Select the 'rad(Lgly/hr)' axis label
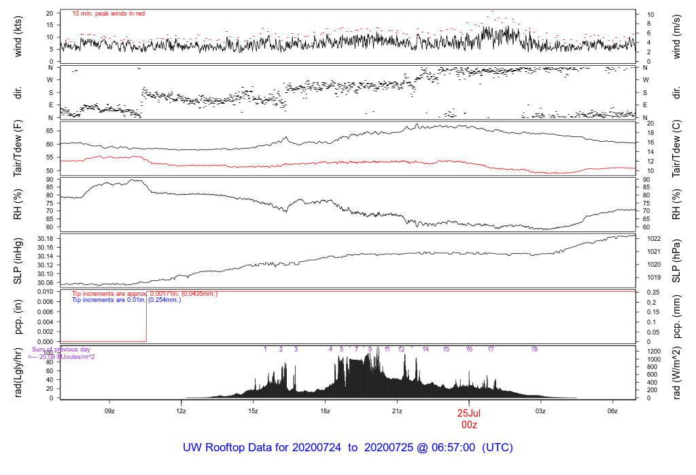This screenshot has width=696, height=475. (x=18, y=374)
